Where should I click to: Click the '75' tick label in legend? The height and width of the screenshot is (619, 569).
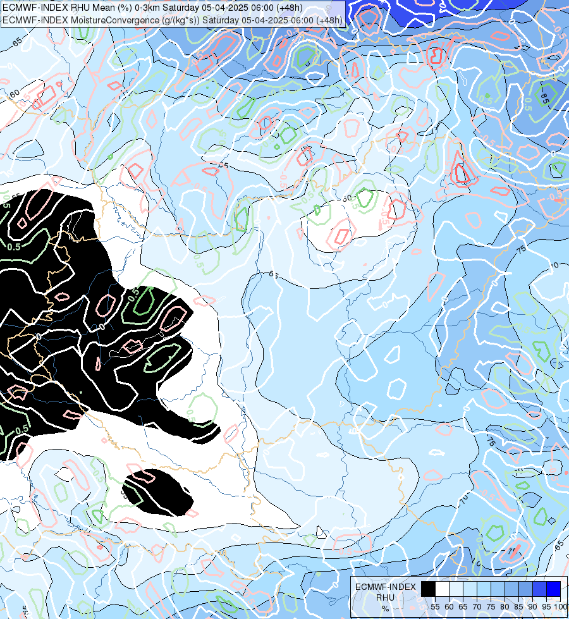tap(491, 607)
